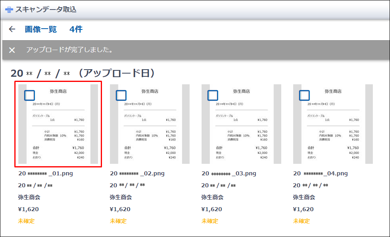Click ¥1,620 amount under the second receipt

pyautogui.click(x=120, y=209)
